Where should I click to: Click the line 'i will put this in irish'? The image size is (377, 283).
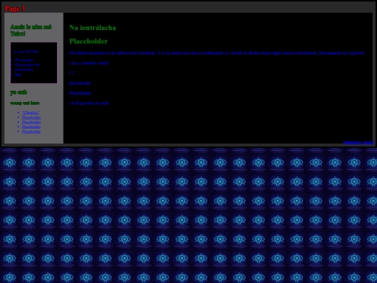coord(89,103)
